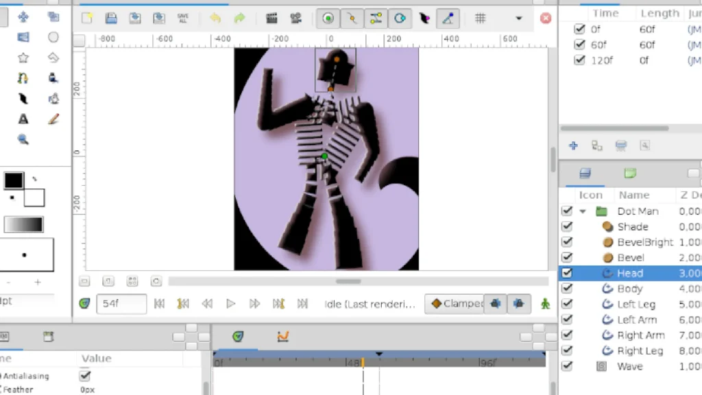
Task: Click the default gradient swatch
Action: coord(23,224)
